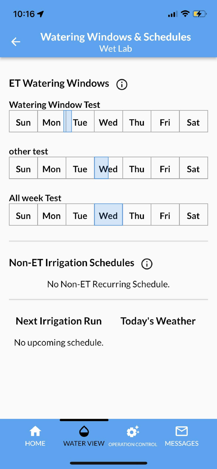Tap the Non-ET Irrigation Schedules info icon
217x469 pixels.
click(147, 264)
